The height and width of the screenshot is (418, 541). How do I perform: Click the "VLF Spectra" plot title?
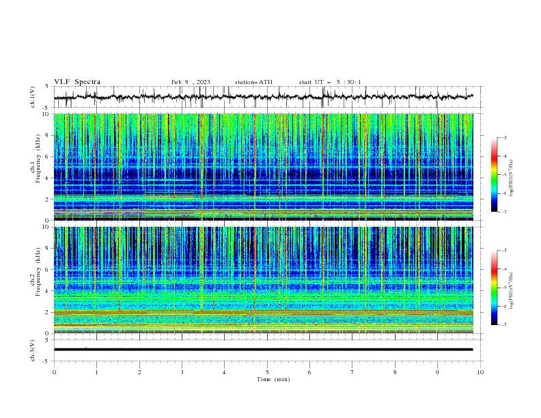77,82
